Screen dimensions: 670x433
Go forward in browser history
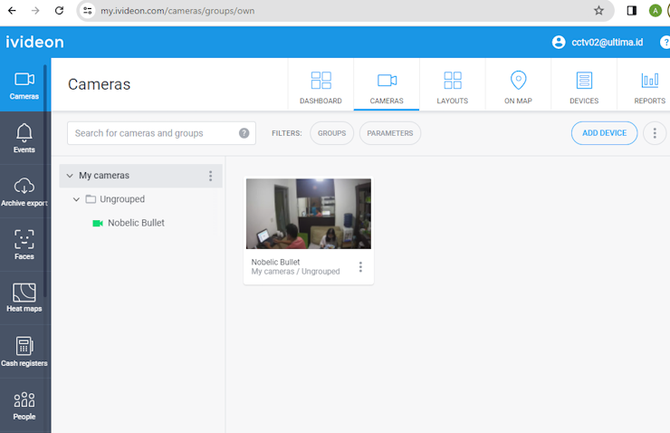(35, 11)
